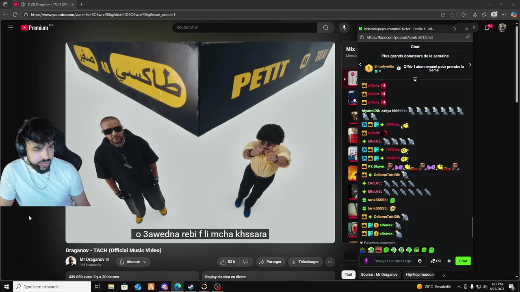Click the YouTube search magnifier button
This screenshot has width=520, height=292.
[326, 28]
